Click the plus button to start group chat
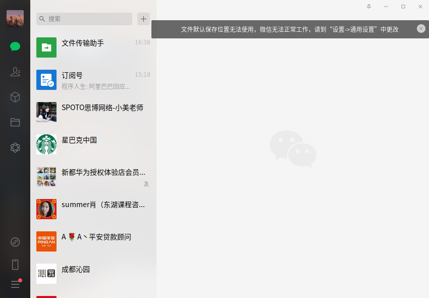This screenshot has width=429, height=298. [143, 19]
